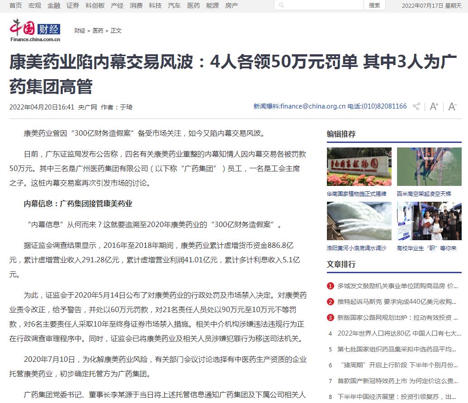The width and height of the screenshot is (468, 403).
Task: Open link 百米高空架起凌空天梯
Action: click(x=424, y=194)
